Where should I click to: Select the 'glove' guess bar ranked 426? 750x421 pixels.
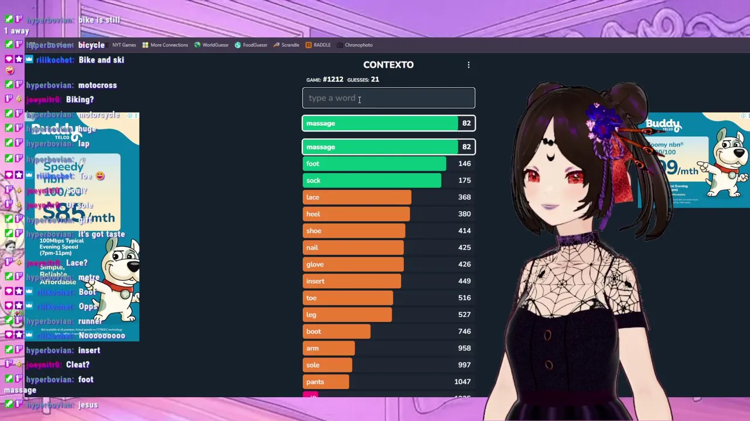click(x=388, y=264)
